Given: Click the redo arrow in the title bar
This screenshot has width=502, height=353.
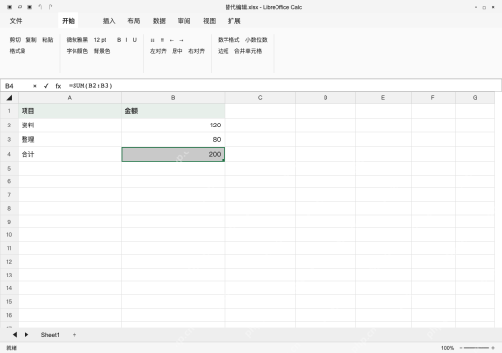Looking at the screenshot, I should [x=50, y=7].
